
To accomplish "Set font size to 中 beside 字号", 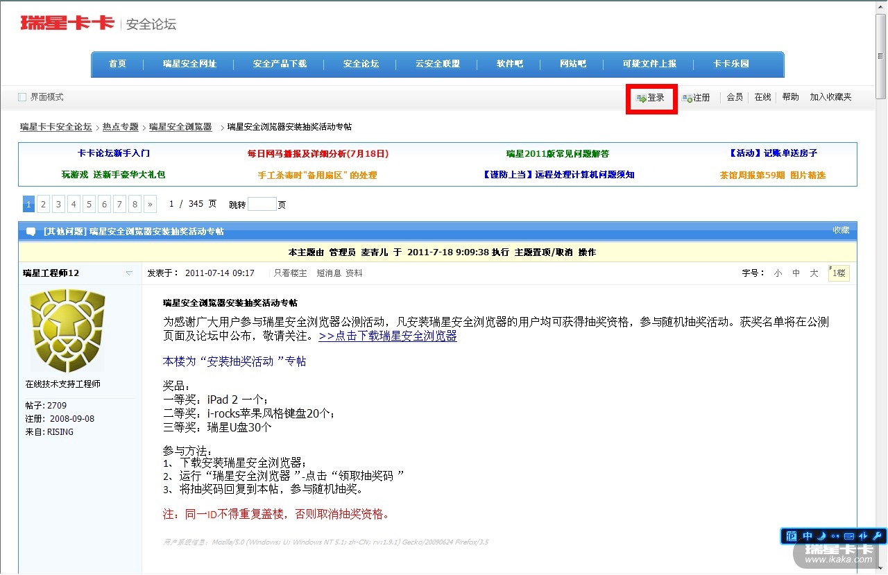I will pyautogui.click(x=796, y=273).
